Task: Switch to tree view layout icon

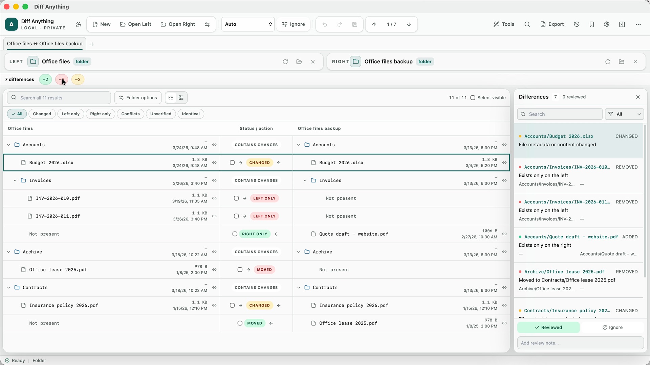Action: click(x=171, y=98)
